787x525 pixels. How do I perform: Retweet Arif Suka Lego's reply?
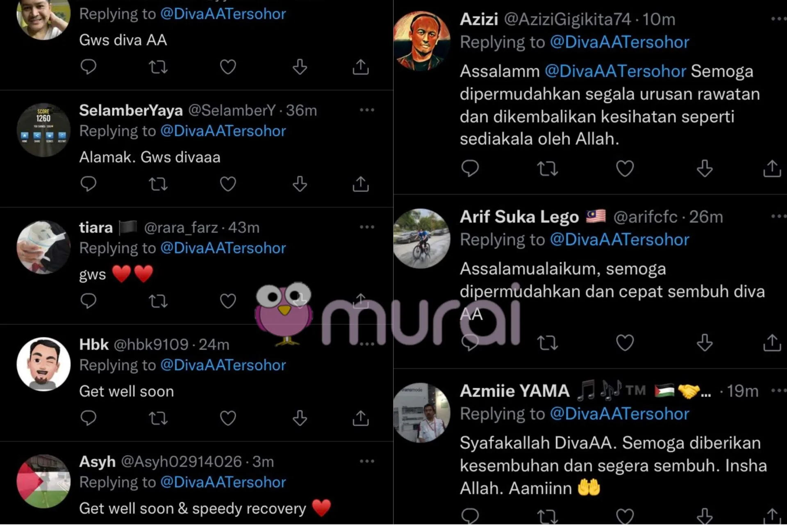548,343
